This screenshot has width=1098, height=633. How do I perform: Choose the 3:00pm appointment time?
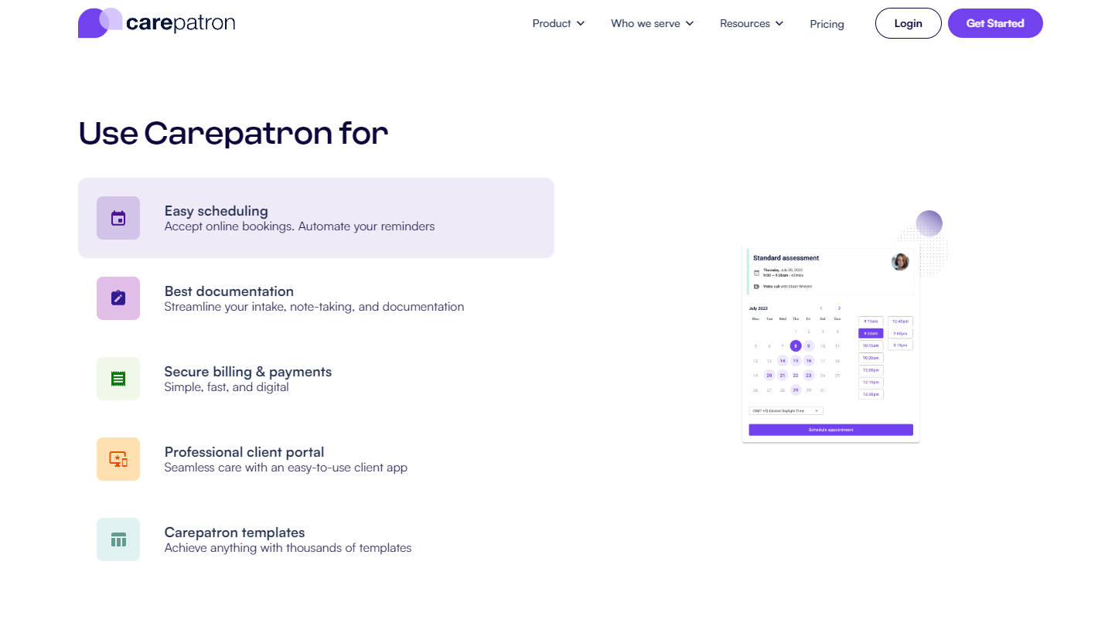tap(901, 333)
